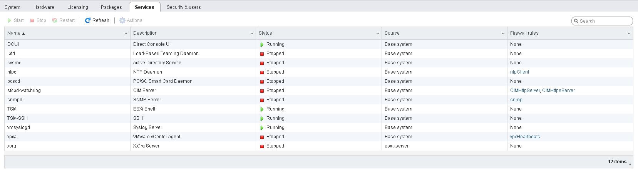Click the red stopped icon for pcscd
This screenshot has height=181, width=638.
click(x=262, y=82)
